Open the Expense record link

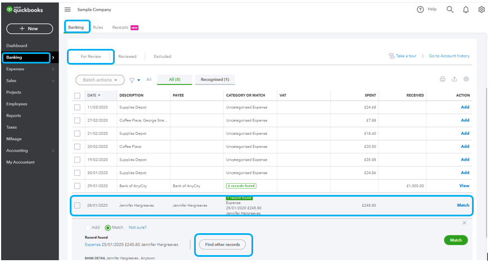[92, 244]
